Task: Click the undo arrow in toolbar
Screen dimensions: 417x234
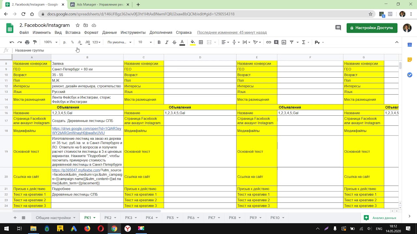Action: [12, 42]
